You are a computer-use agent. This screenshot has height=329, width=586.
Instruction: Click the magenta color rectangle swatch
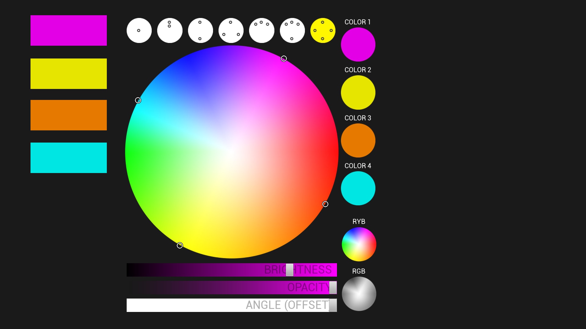(x=68, y=30)
